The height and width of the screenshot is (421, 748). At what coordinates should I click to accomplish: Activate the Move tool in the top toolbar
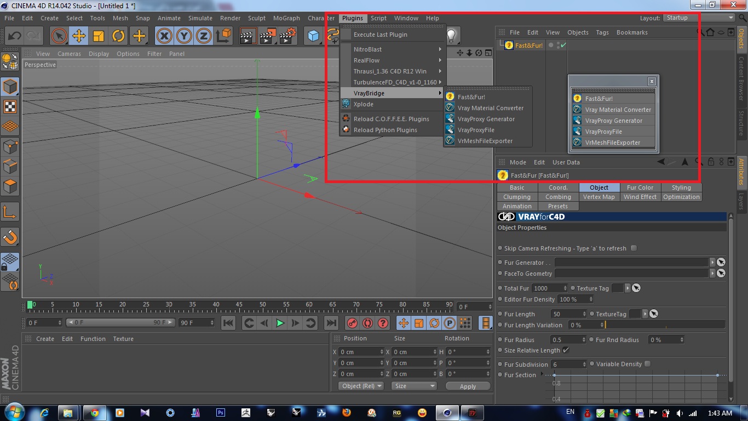(79, 36)
